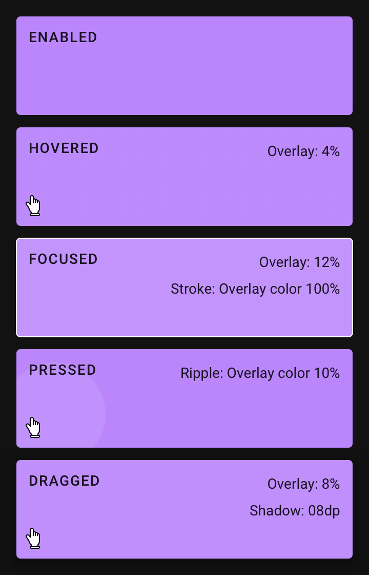Click the ENABLED state label

(x=63, y=37)
